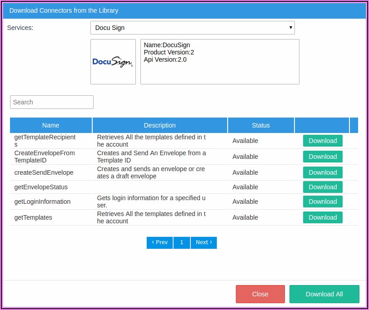Download the getTemplates connector
The image size is (369, 310).
323,217
